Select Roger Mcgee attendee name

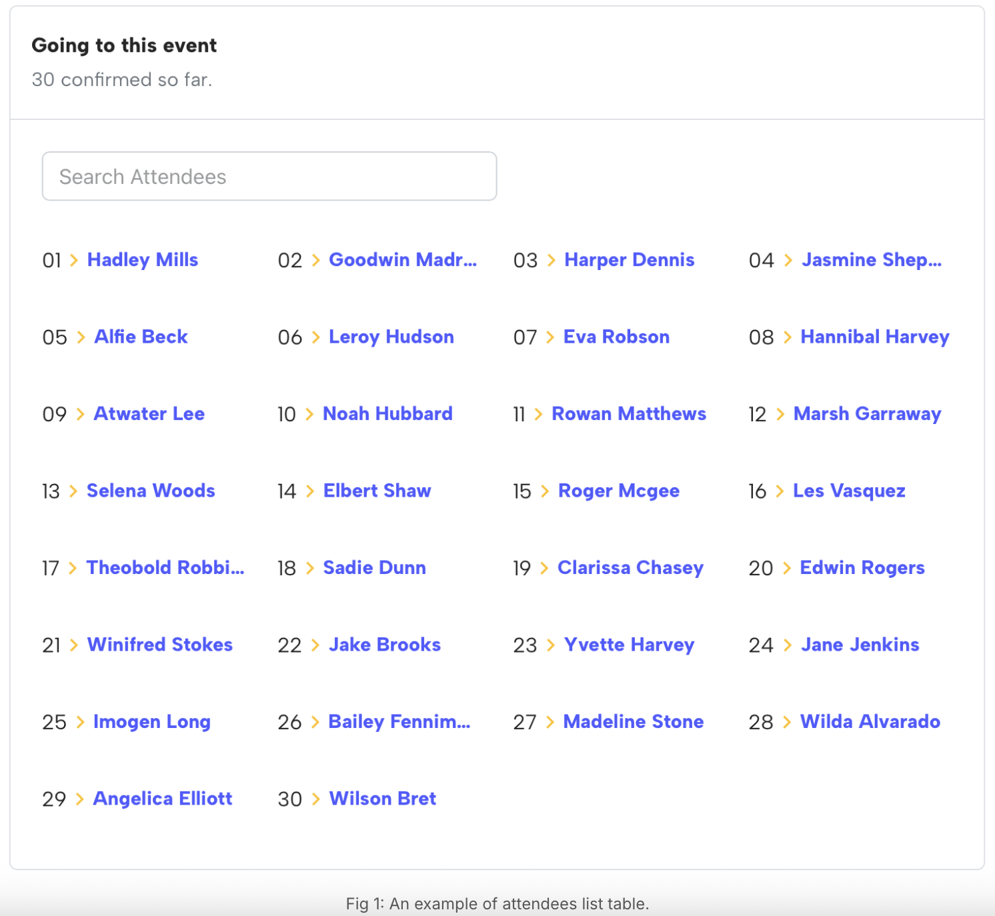(x=618, y=491)
